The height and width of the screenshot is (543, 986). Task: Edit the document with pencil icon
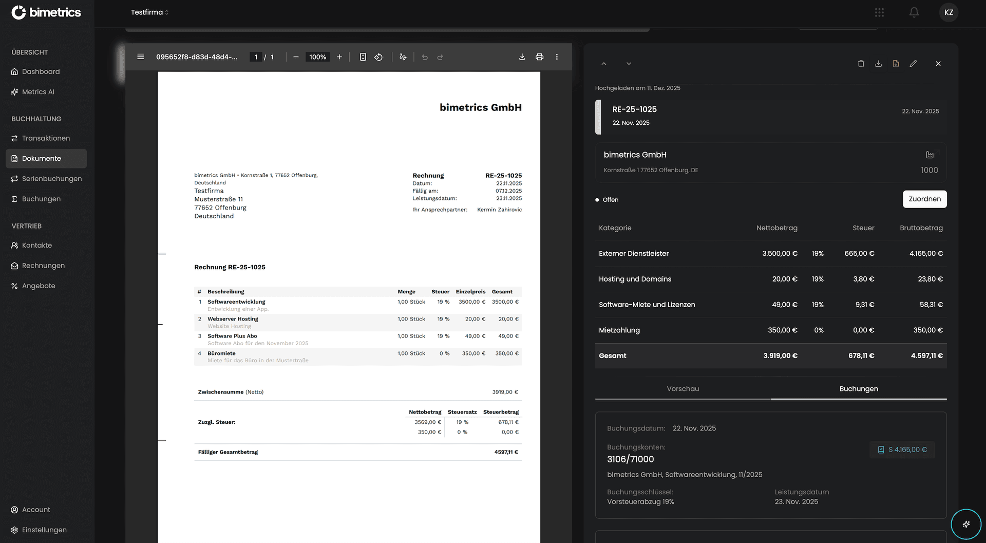click(913, 64)
